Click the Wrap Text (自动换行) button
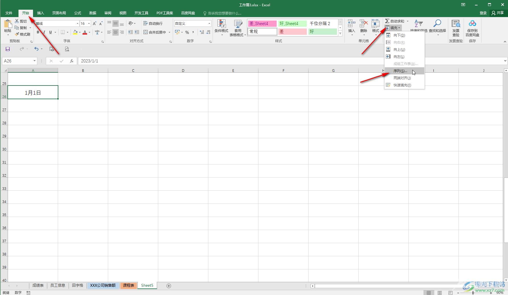Viewport: 508px width, 295px height. [x=153, y=23]
